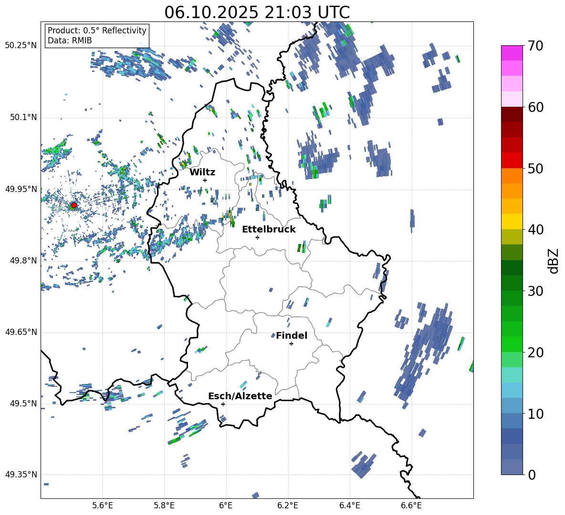Screen dimensions: 565x515
Task: Click the 60 tick on colorbar
Action: pyautogui.click(x=535, y=107)
